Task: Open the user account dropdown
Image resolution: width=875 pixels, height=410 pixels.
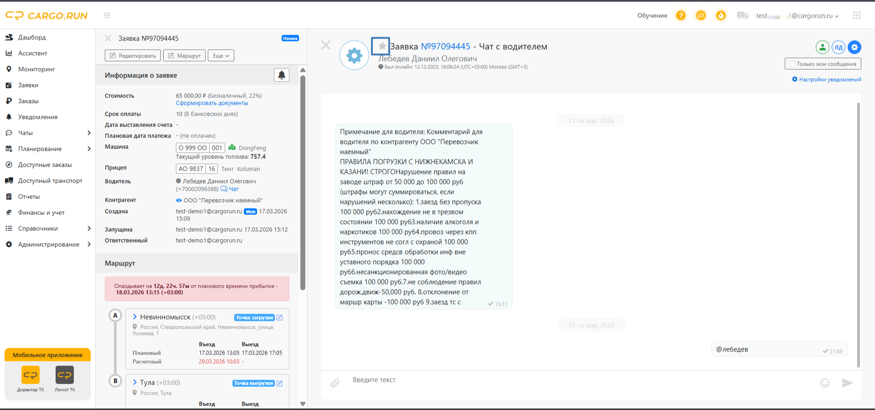Action: point(798,16)
